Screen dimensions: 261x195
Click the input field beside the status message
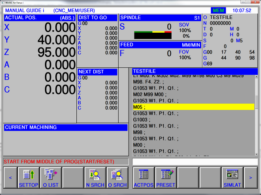coord(195,162)
